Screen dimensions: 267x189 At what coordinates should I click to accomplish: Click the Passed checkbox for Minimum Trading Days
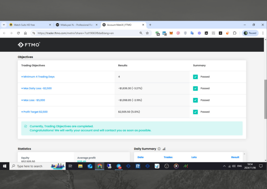click(195, 77)
